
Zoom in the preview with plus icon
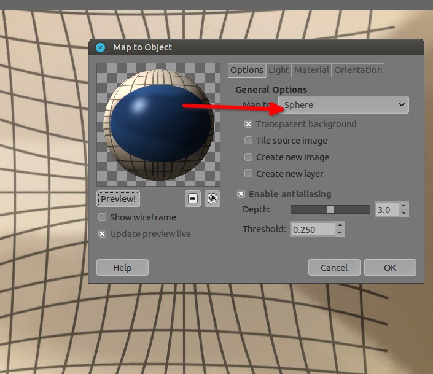coord(213,198)
